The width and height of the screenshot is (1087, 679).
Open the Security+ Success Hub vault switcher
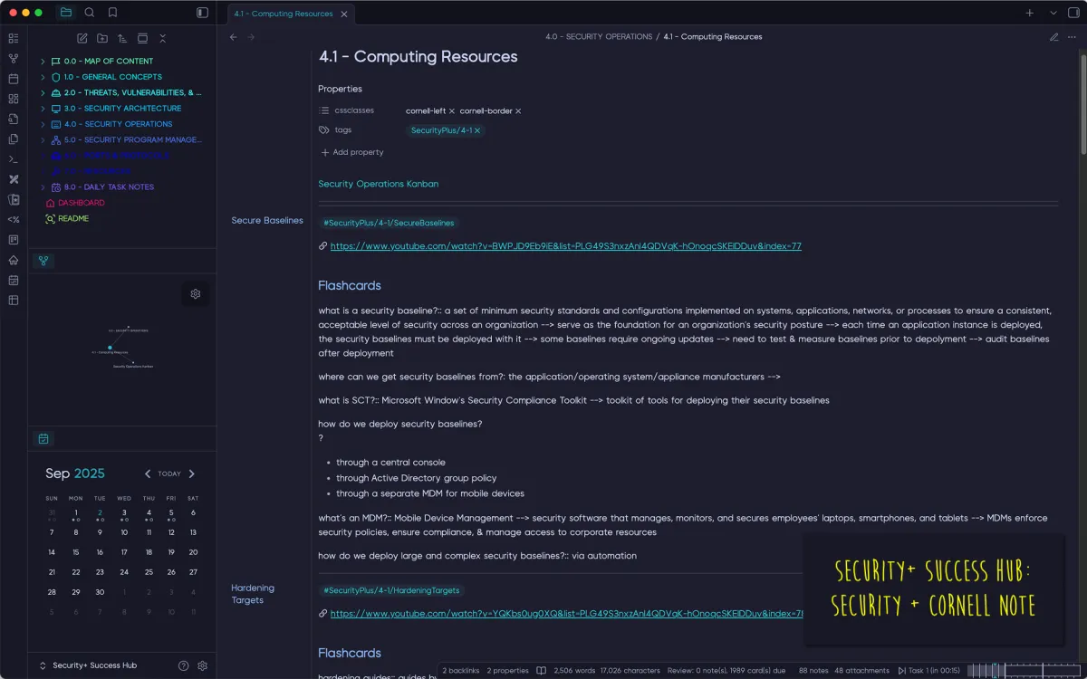(88, 665)
